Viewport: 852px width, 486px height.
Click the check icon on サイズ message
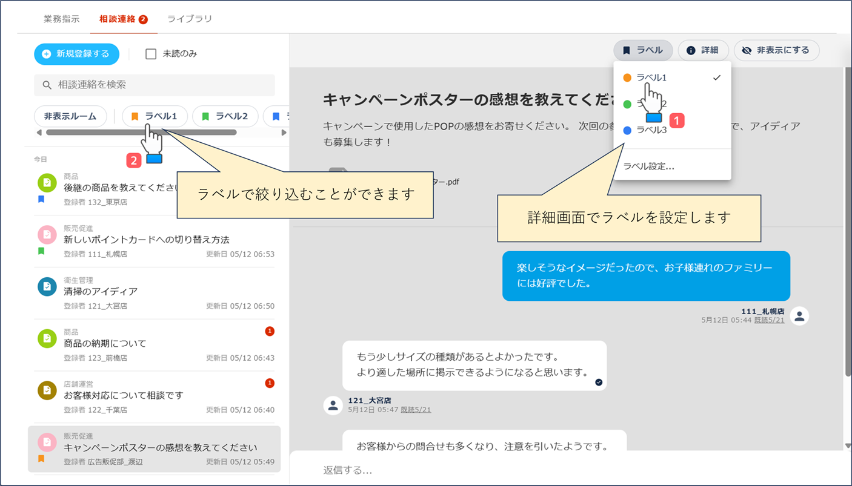click(599, 383)
